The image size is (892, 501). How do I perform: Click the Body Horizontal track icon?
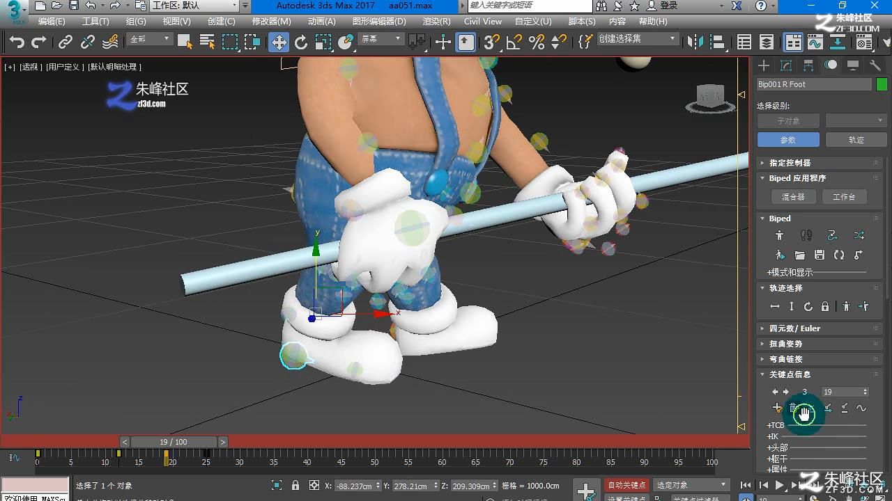(775, 307)
